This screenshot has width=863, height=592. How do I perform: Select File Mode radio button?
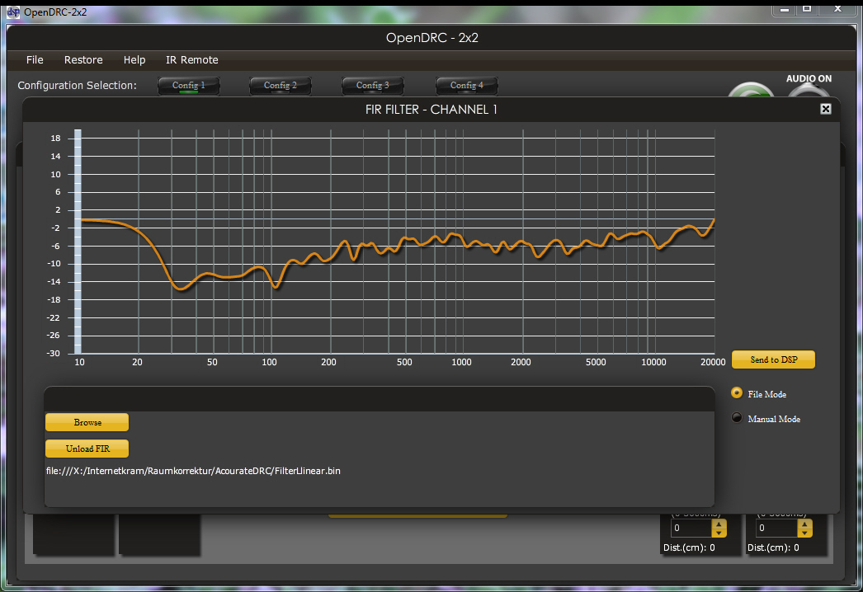(x=737, y=393)
